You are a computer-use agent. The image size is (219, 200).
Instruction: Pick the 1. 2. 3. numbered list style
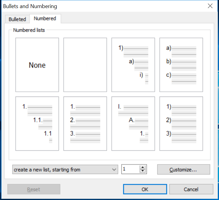(85, 123)
